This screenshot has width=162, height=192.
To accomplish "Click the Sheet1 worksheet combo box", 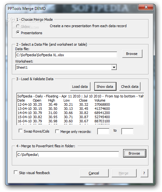I will coord(66,67).
